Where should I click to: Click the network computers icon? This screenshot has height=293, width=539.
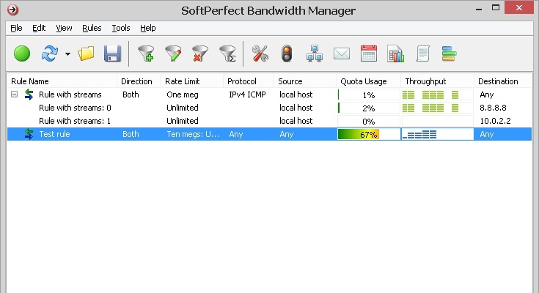(x=314, y=54)
